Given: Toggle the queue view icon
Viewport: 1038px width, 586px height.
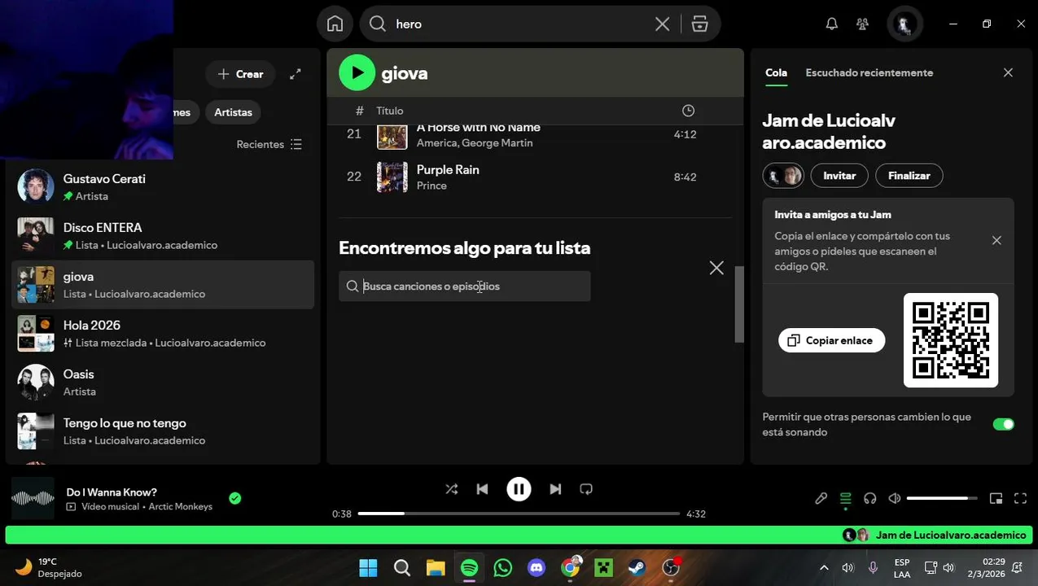Looking at the screenshot, I should [x=845, y=498].
